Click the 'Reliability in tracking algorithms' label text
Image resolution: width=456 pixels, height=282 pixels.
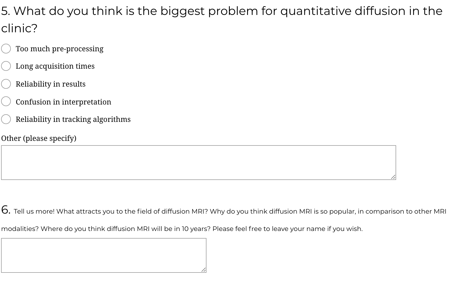(x=73, y=119)
